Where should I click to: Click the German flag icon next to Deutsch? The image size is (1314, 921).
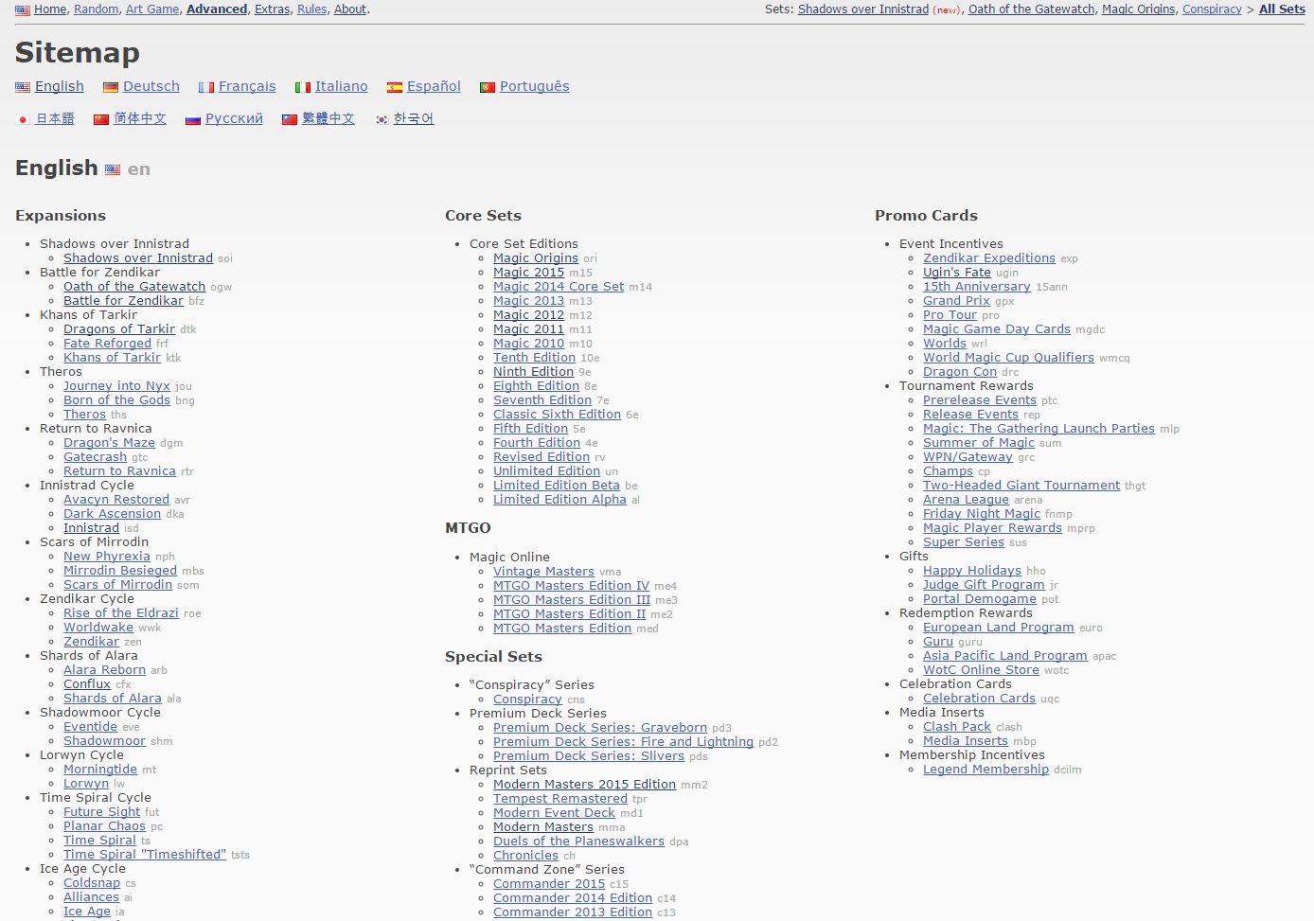pos(111,87)
